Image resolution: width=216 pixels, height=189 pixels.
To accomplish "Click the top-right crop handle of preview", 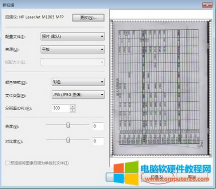I will pyautogui.click(x=210, y=21).
